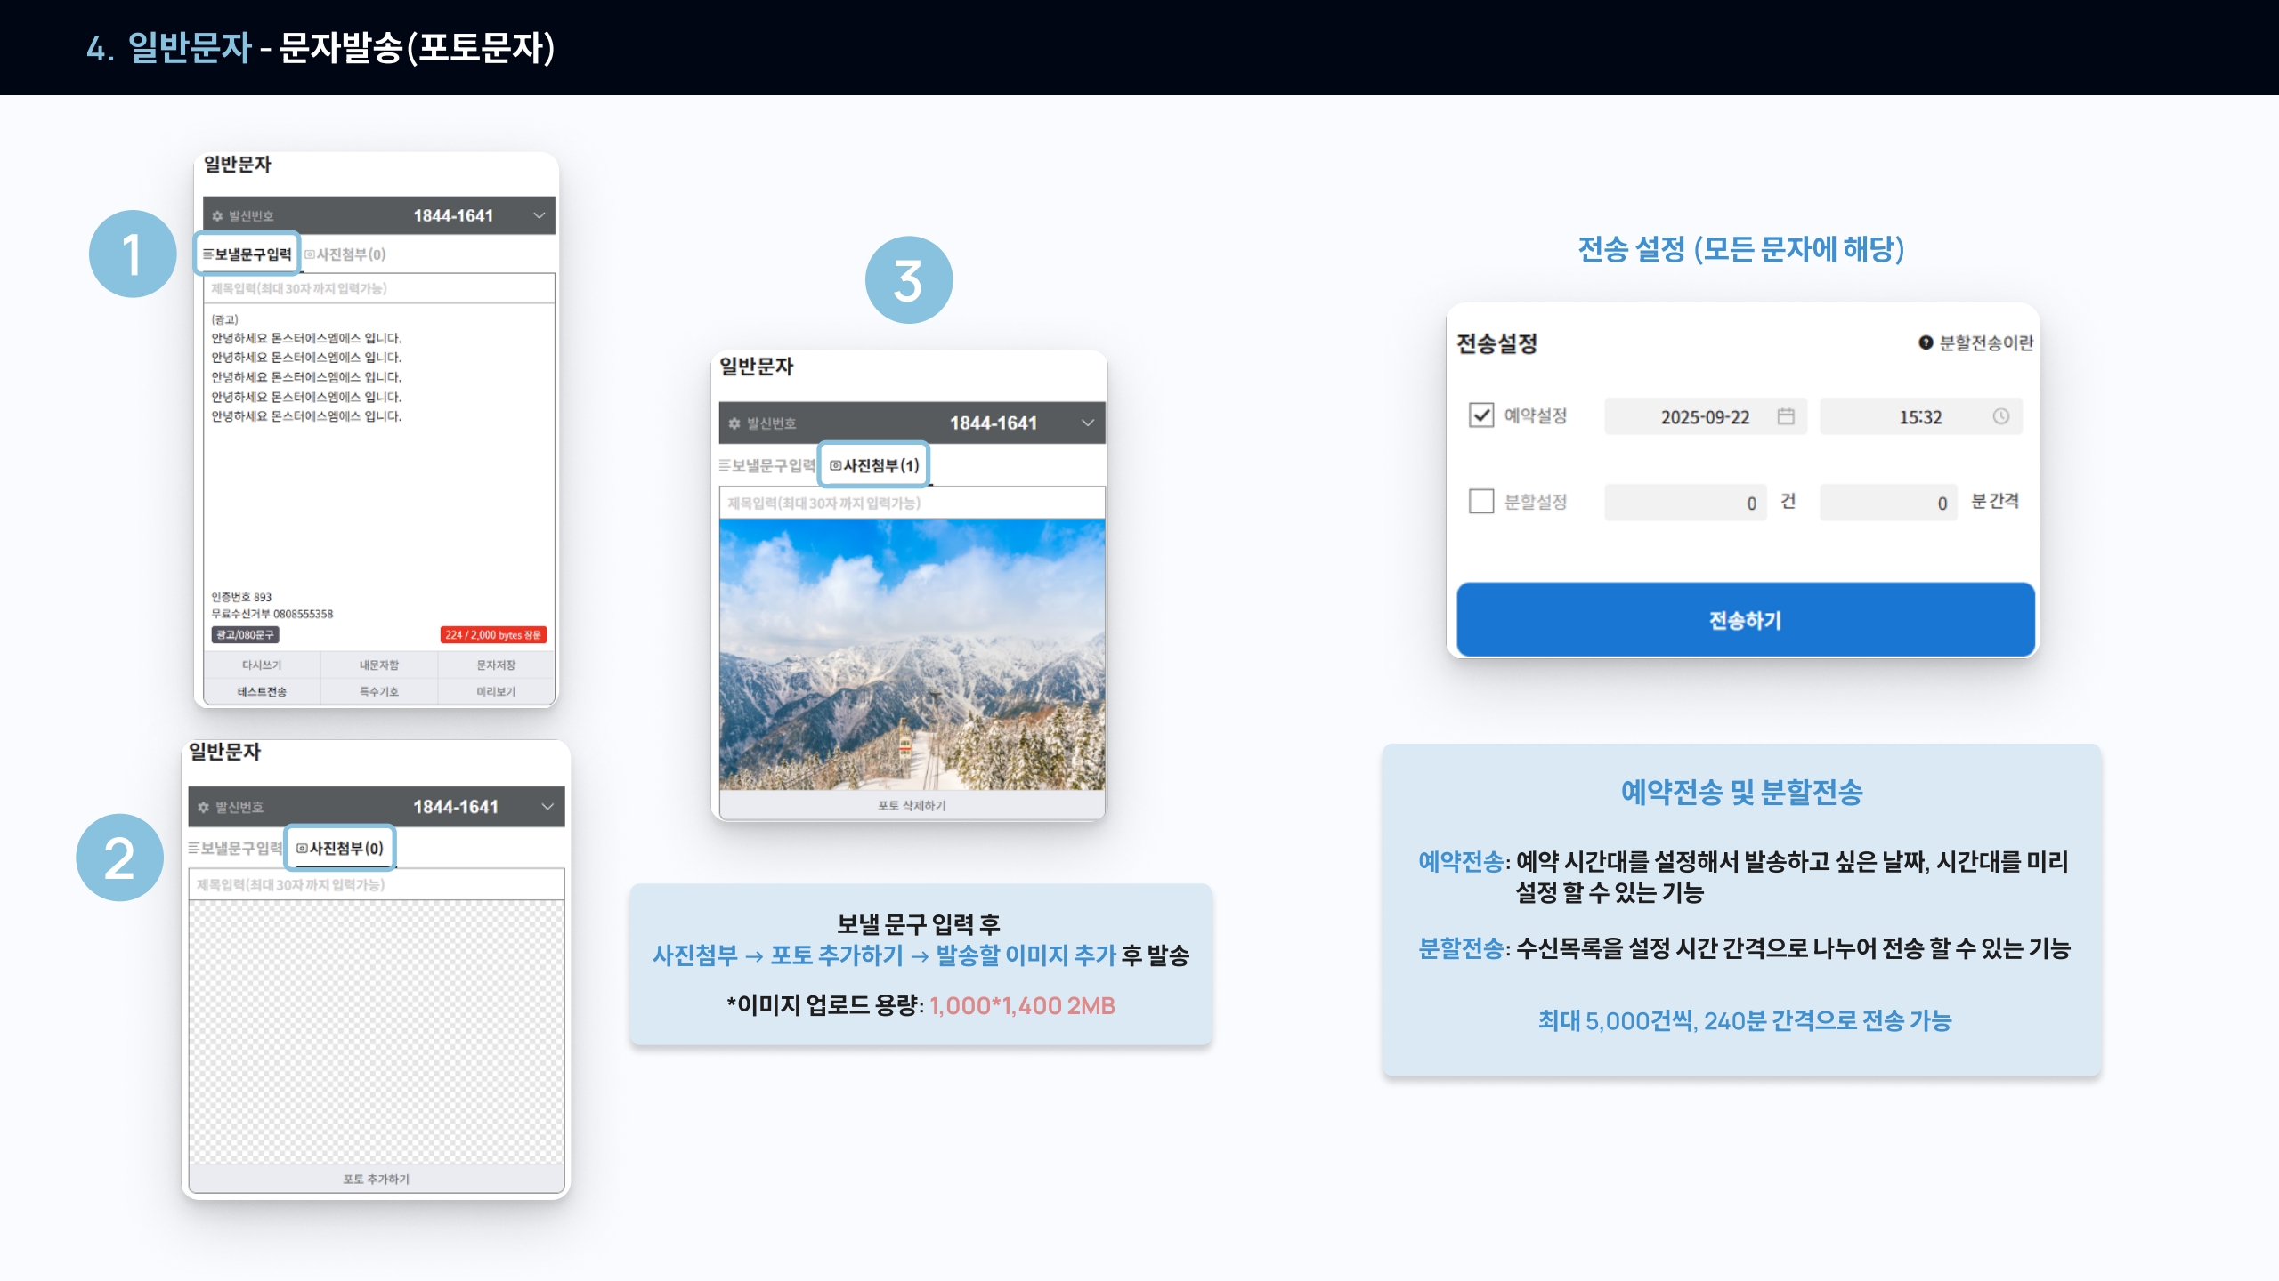
Task: Open 1844-1641 dropdown chevron in panel 3
Action: pos(1088,423)
